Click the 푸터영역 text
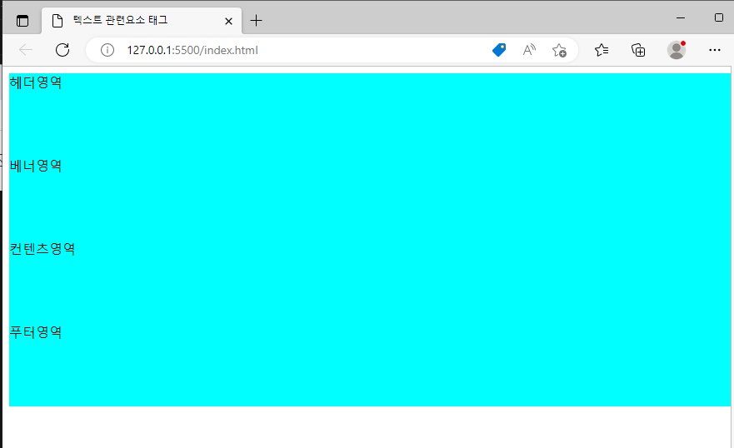734x448 pixels. point(36,332)
